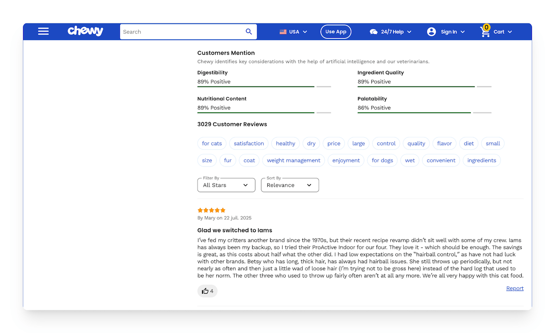This screenshot has height=333, width=555.
Task: Click the '3029 Customer Reviews' heading
Action: 232,124
